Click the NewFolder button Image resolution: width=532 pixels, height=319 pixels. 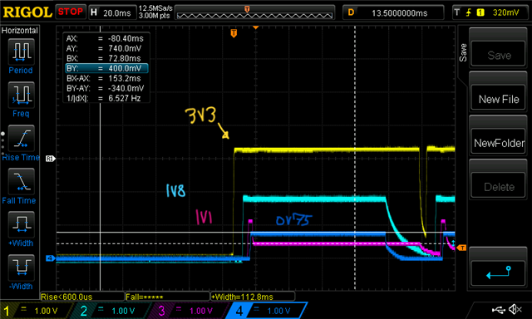pos(498,143)
